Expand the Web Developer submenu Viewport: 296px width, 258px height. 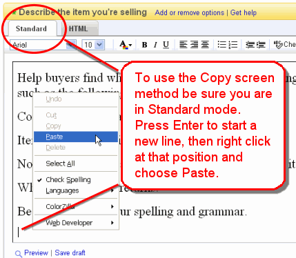coord(76,223)
